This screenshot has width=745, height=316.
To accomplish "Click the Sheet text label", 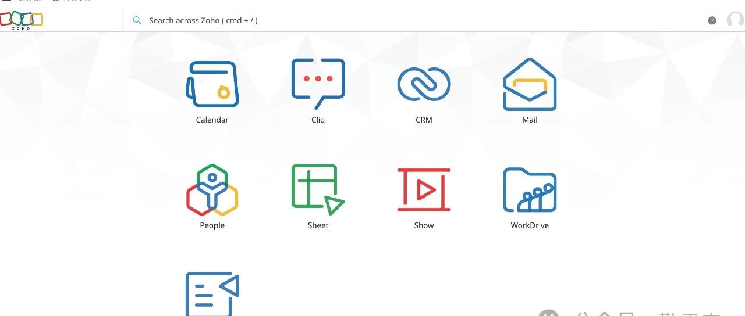I will (318, 225).
